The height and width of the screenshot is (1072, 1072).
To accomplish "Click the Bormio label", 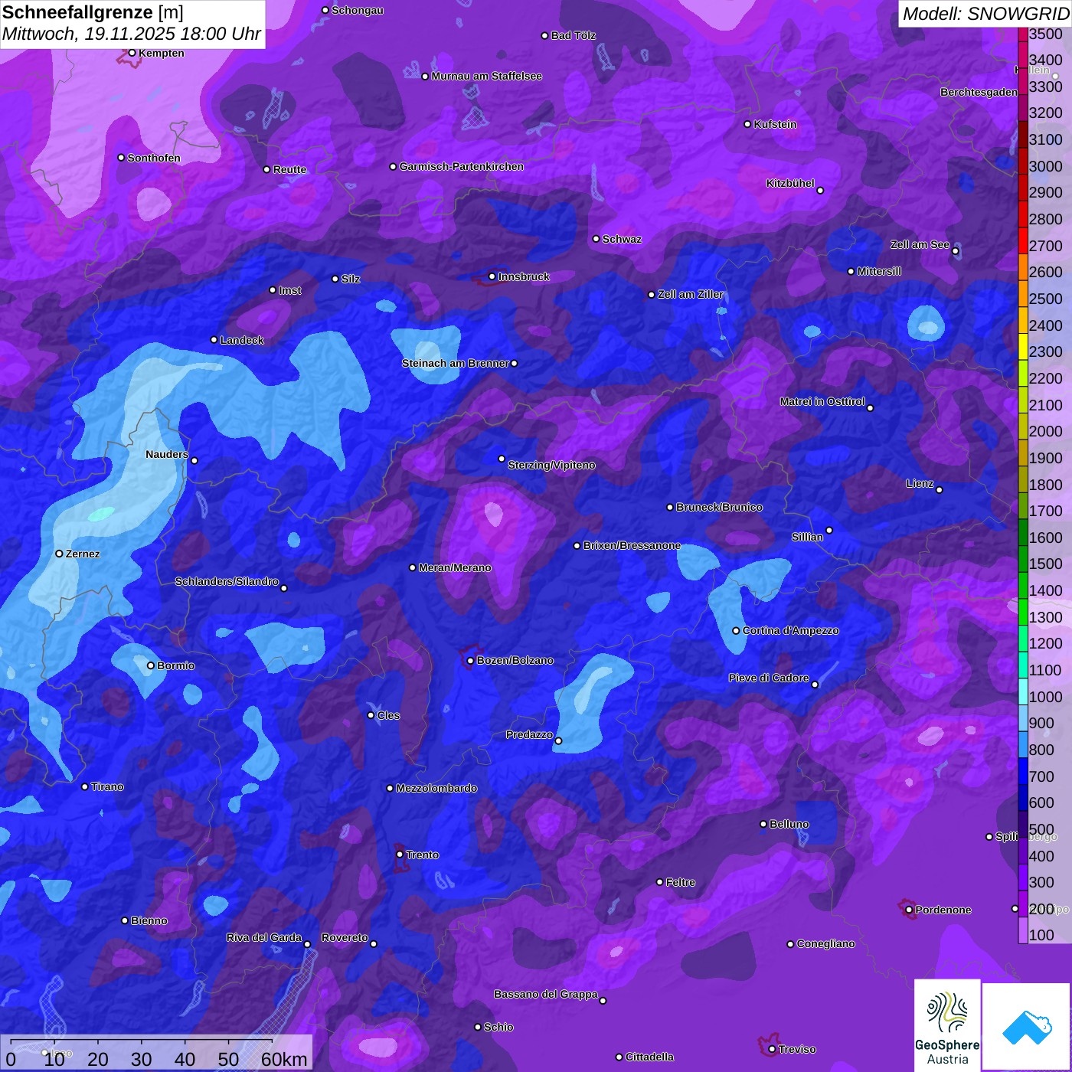I will (x=175, y=665).
